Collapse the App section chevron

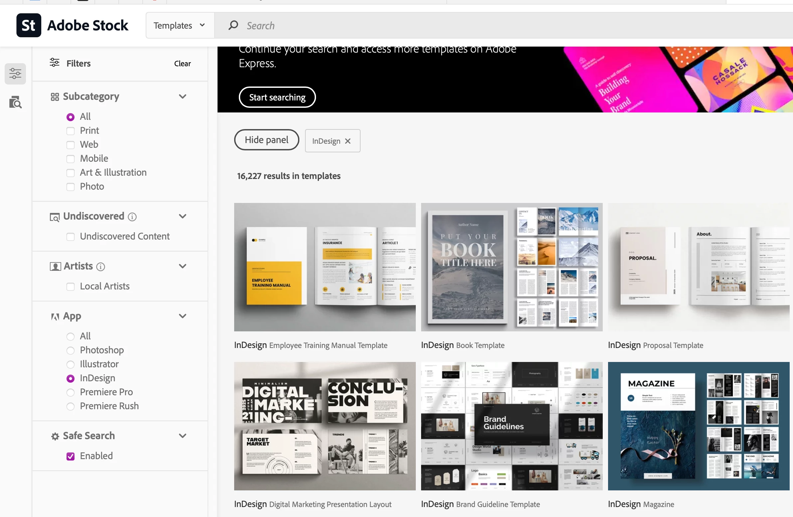tap(182, 316)
